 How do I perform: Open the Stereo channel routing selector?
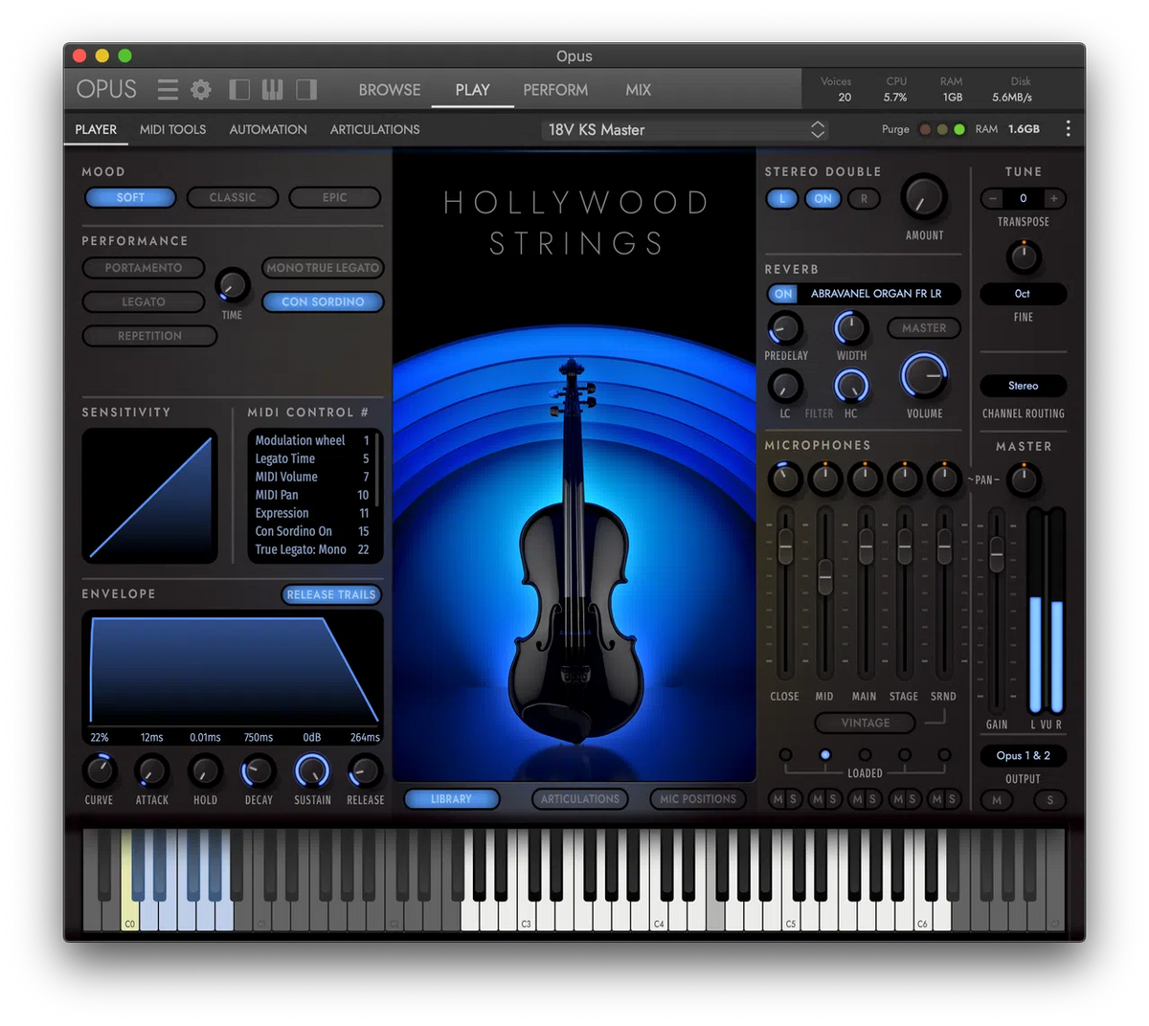1023,386
